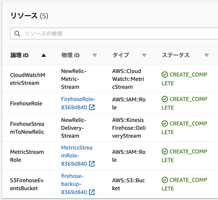The image size is (218, 200).
Task: Click the AWS::CloudWatch::MetricStream type cell
Action: [x=128, y=79]
